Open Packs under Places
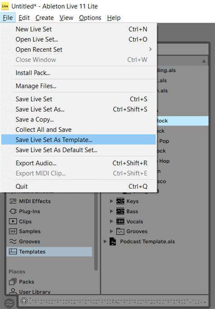The image size is (215, 309). (x=49, y=282)
